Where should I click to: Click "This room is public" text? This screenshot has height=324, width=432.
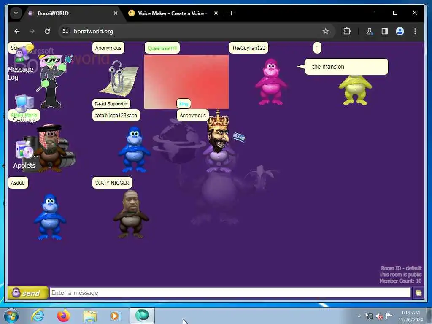(x=400, y=274)
